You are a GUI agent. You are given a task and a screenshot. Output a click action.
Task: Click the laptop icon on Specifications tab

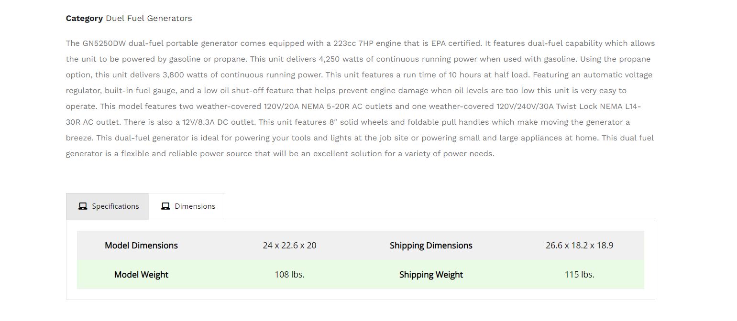[x=82, y=206]
